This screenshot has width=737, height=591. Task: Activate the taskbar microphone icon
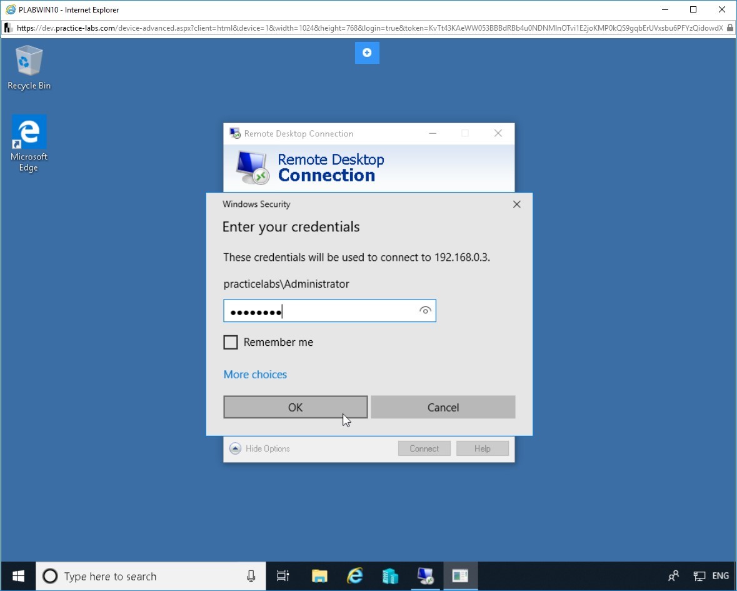[x=251, y=576]
